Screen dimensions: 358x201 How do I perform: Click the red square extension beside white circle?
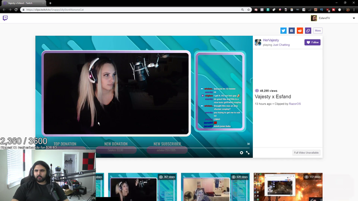coord(333,10)
